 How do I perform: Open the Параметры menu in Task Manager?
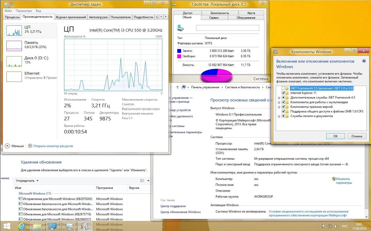tap(24, 11)
